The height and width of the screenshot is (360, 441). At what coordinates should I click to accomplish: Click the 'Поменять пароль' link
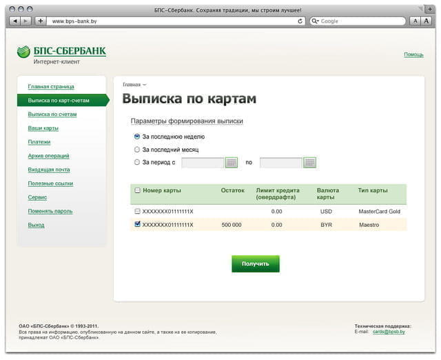click(x=50, y=211)
